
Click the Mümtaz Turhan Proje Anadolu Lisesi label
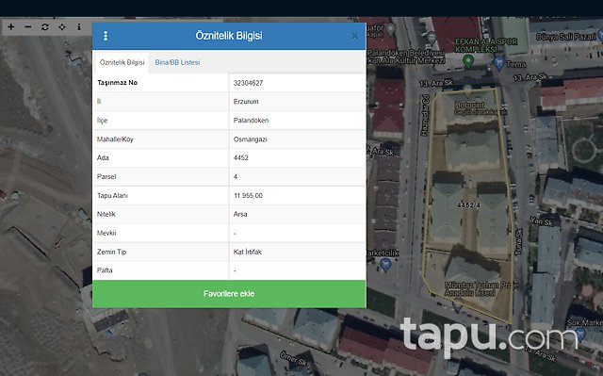481,288
